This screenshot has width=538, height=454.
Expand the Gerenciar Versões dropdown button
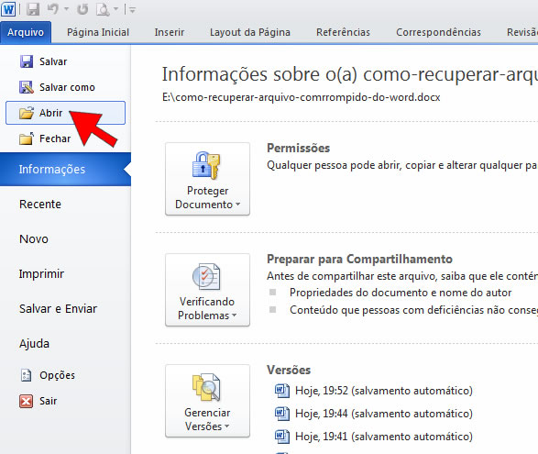[207, 401]
